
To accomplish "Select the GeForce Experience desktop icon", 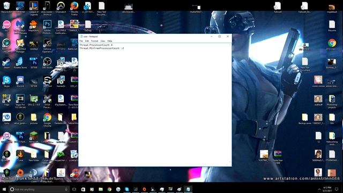I will point(47,45).
